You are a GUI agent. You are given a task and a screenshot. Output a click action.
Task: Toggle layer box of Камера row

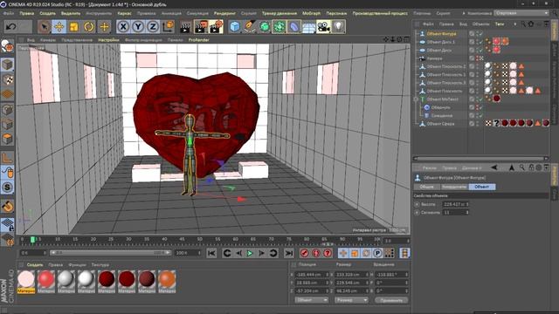[x=472, y=58]
